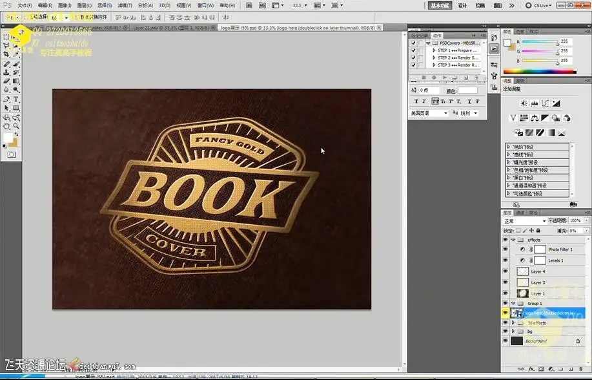Hide the Layer 4 layer
The width and height of the screenshot is (592, 380).
click(x=505, y=271)
